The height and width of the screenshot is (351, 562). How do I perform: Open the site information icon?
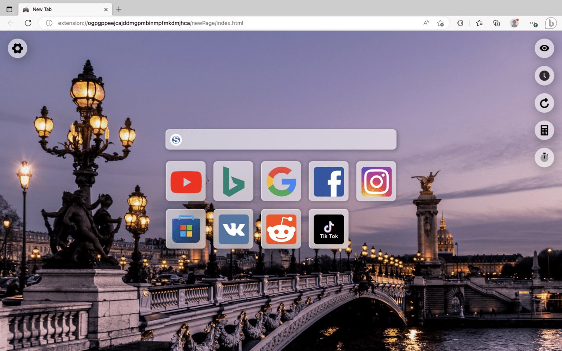click(49, 23)
